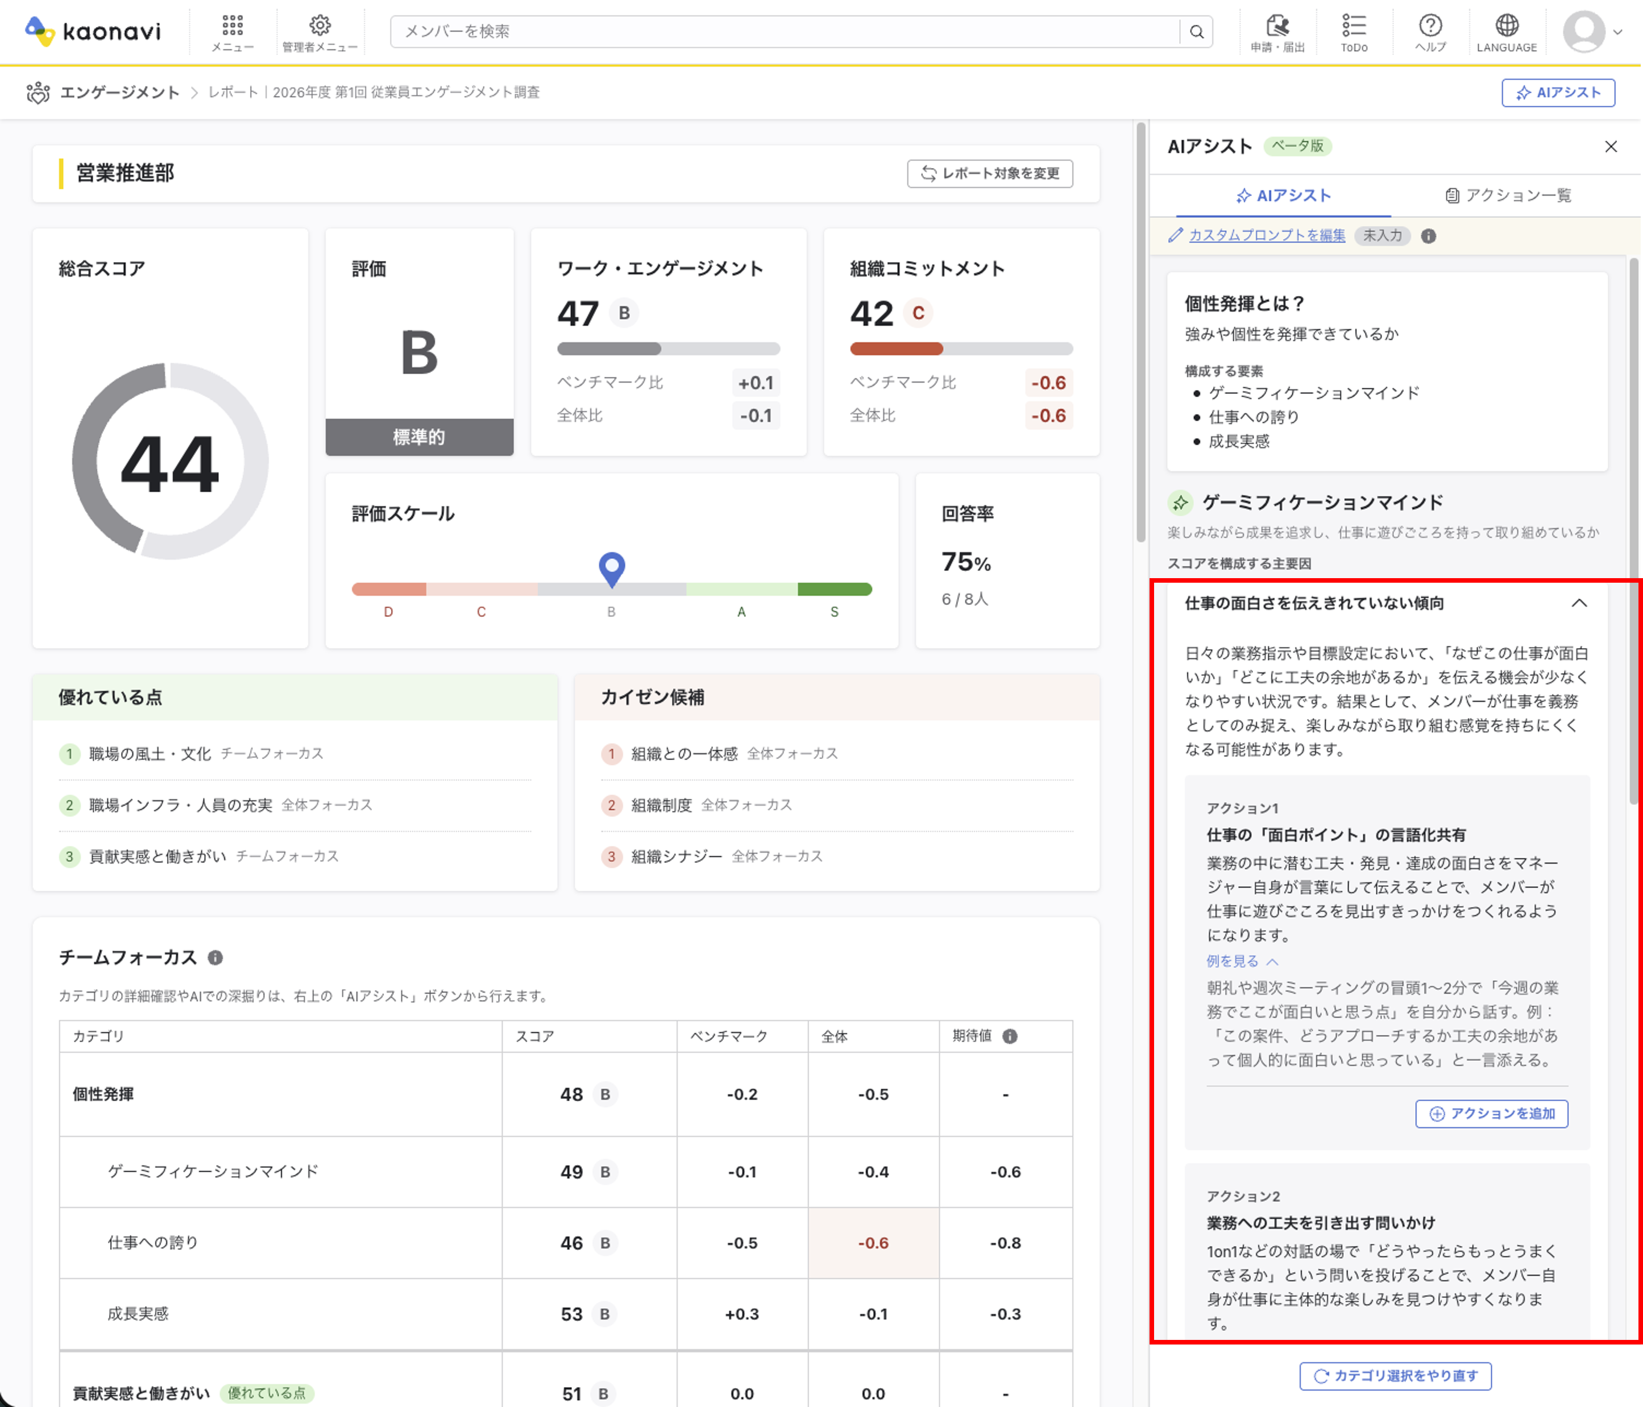The height and width of the screenshot is (1407, 1643).
Task: Switch to the アクション一覧 tab
Action: (1508, 196)
